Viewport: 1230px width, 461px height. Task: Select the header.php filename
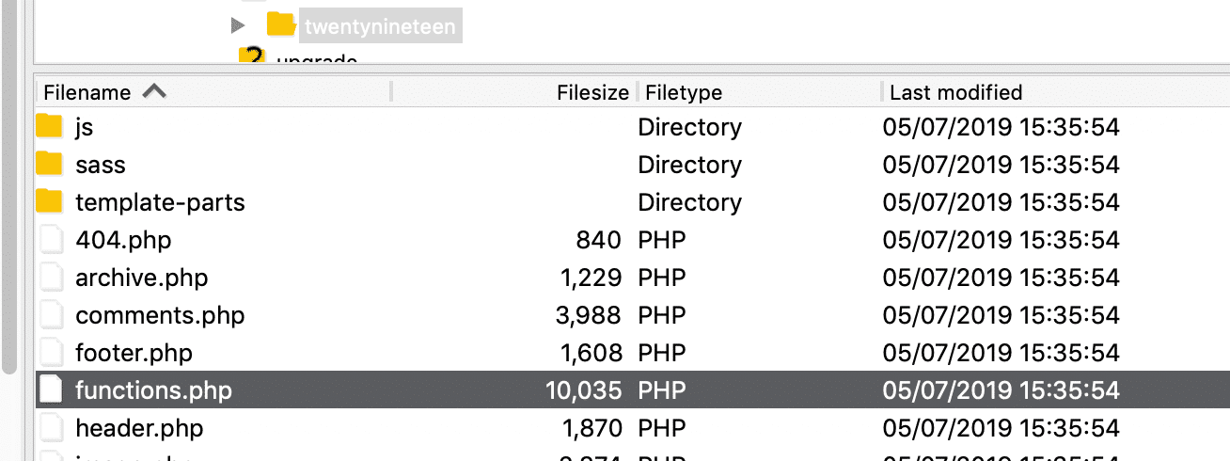coord(139,428)
